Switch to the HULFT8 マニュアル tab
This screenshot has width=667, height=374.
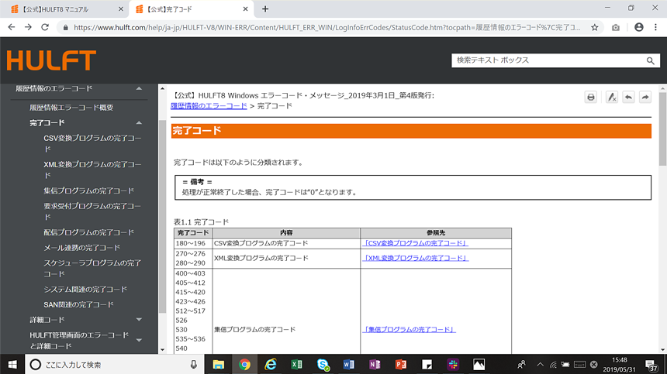point(60,9)
